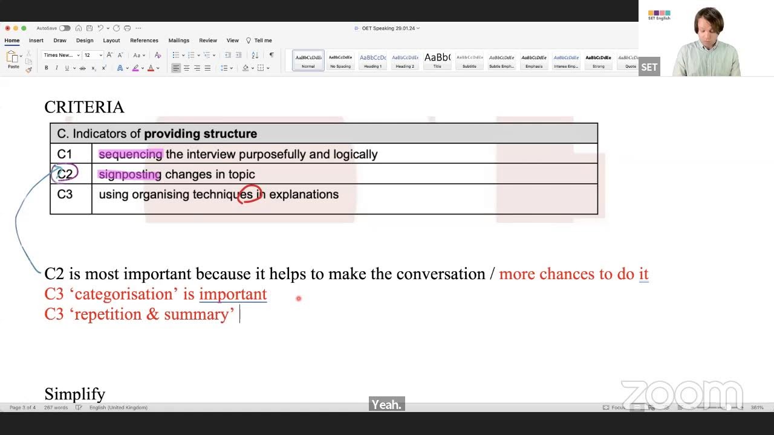Go to the Design ribbon tab

point(85,40)
